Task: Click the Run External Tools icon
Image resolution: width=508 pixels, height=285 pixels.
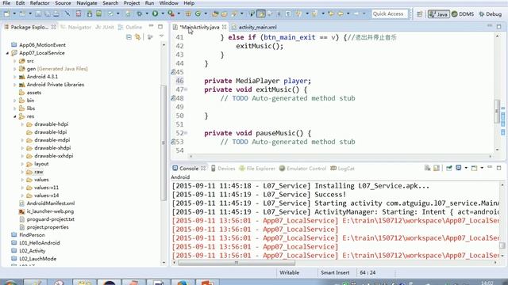Action: [171, 13]
